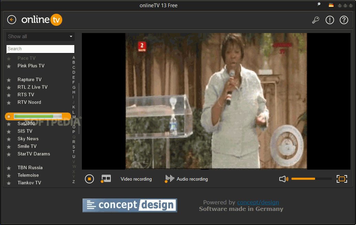The image size is (356, 225).
Task: Favorite Sat2000 with its star
Action: [9, 124]
